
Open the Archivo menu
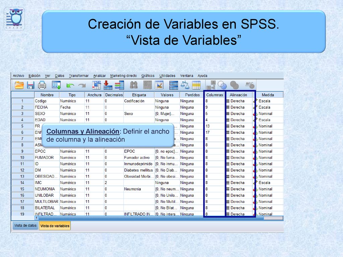[x=18, y=76]
